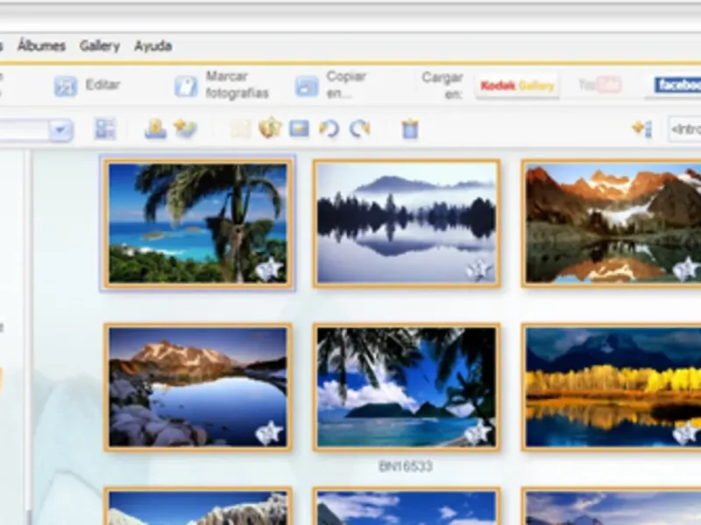Image resolution: width=701 pixels, height=525 pixels.
Task: Click the faded yellow note icon
Action: tap(240, 129)
